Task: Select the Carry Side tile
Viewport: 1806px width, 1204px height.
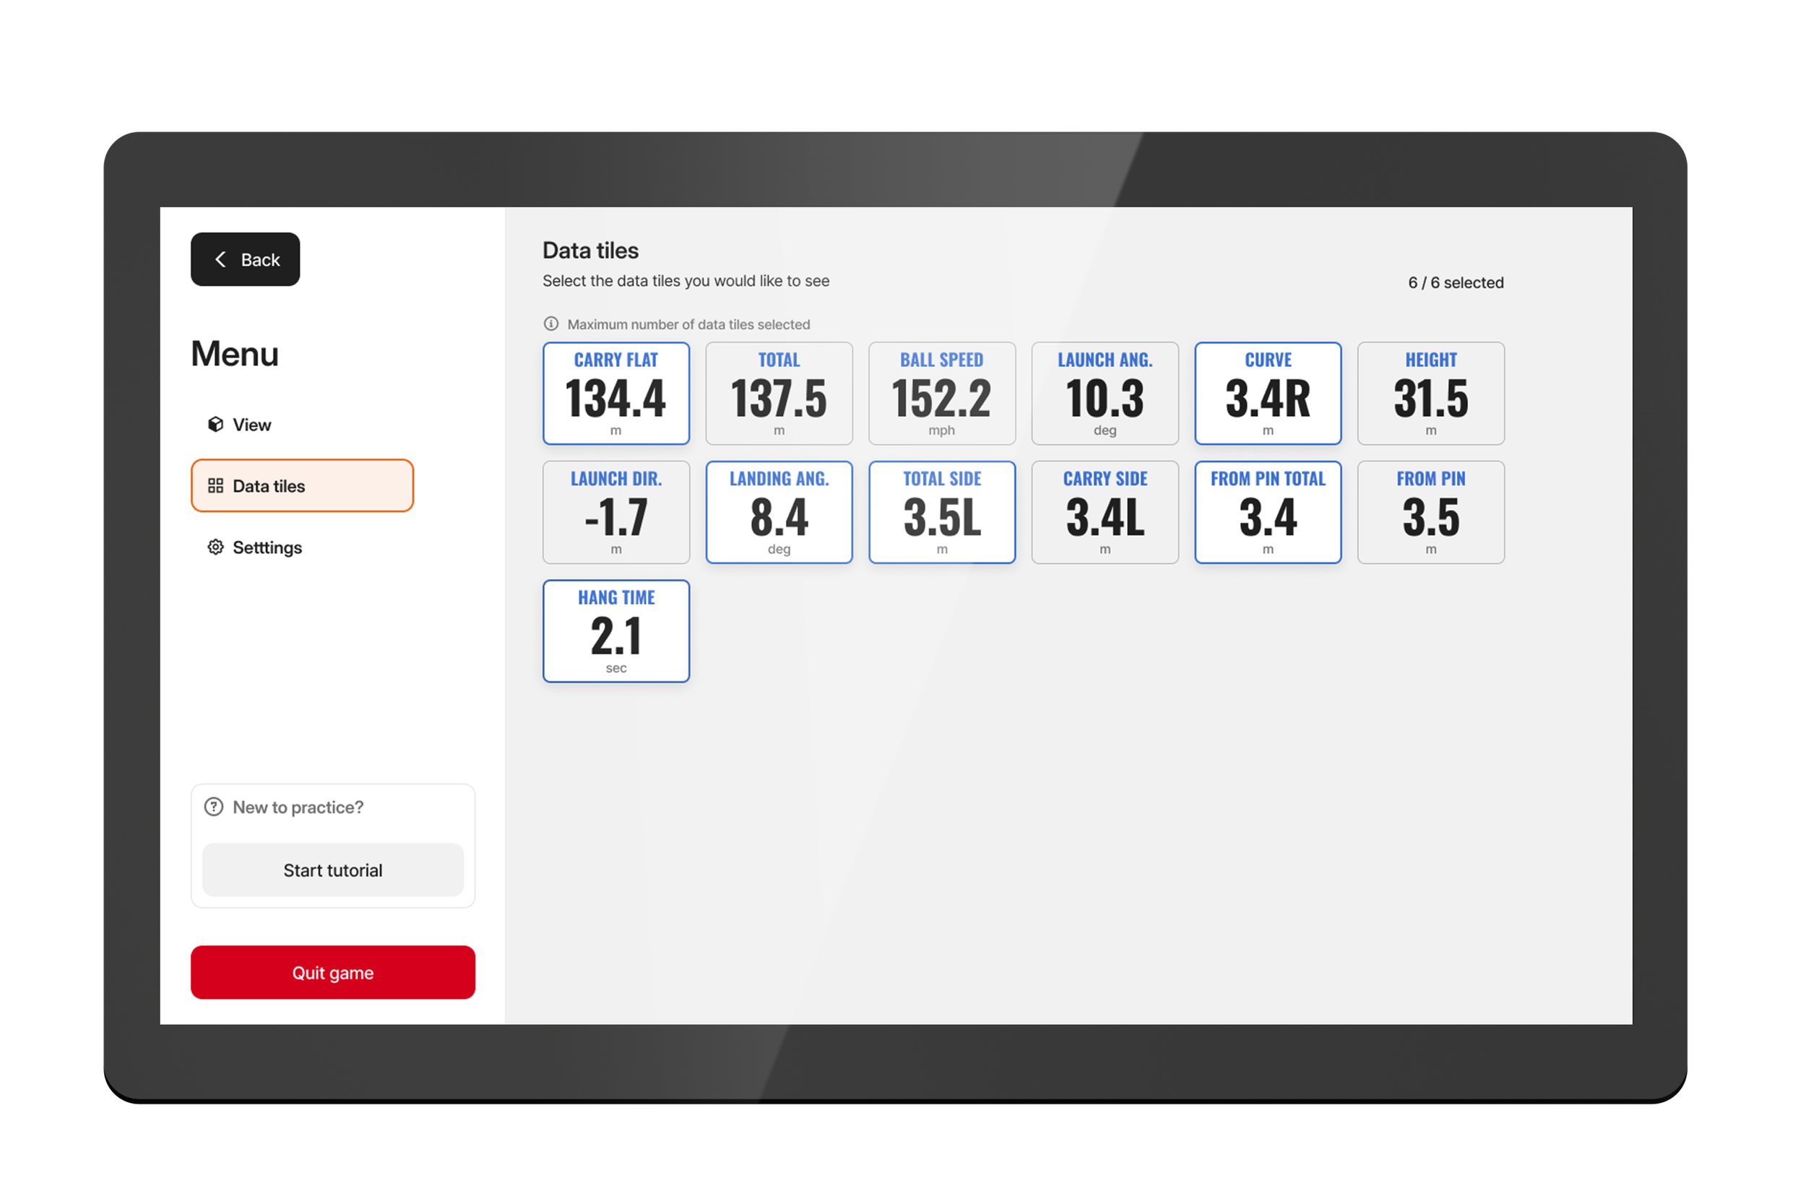Action: pyautogui.click(x=1104, y=512)
